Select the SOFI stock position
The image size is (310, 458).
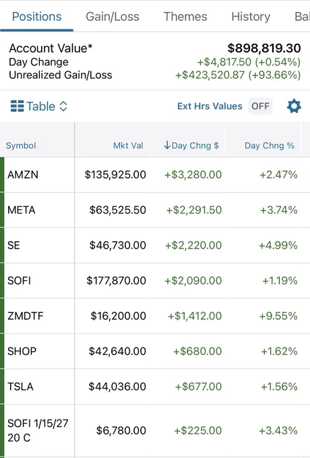pos(155,281)
